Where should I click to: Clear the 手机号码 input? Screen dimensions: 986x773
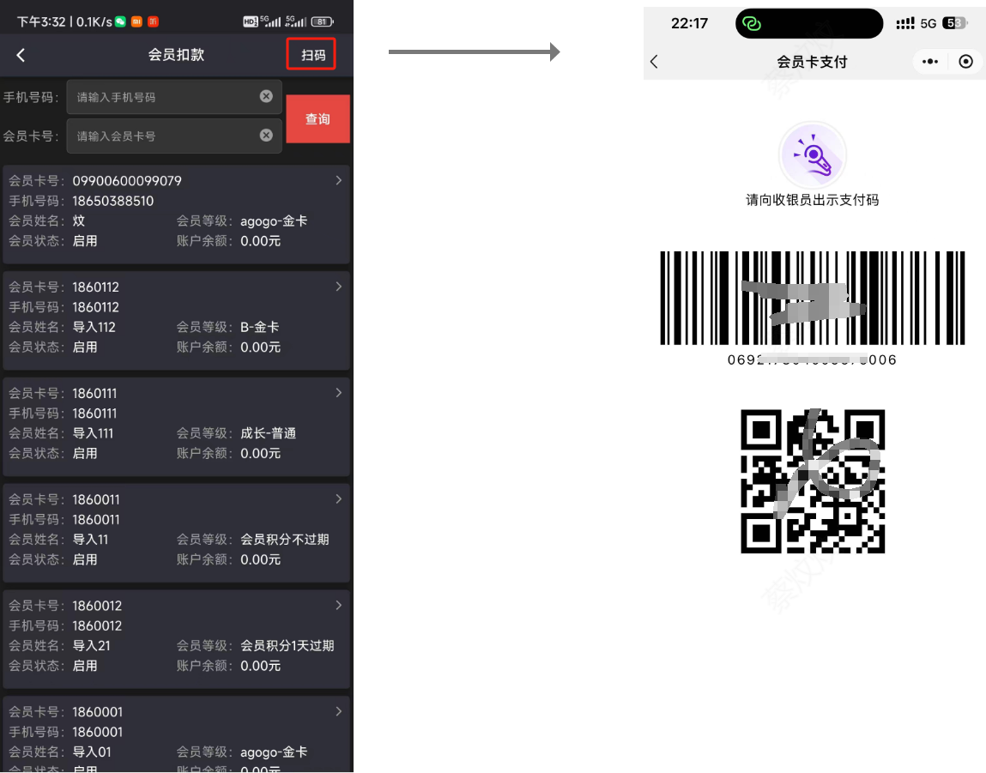tap(267, 96)
